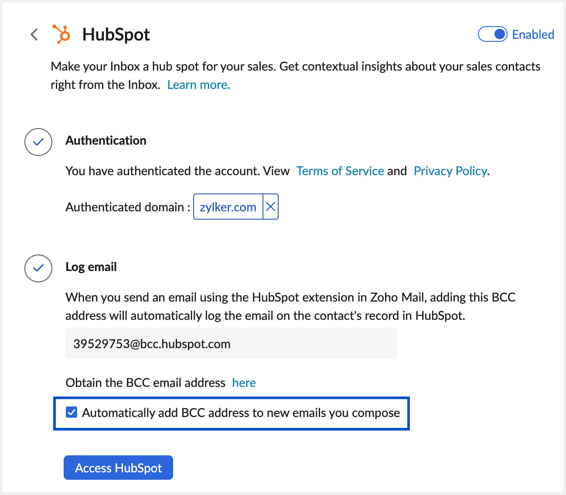This screenshot has width=566, height=495.
Task: Open the Privacy Policy link
Action: (450, 171)
